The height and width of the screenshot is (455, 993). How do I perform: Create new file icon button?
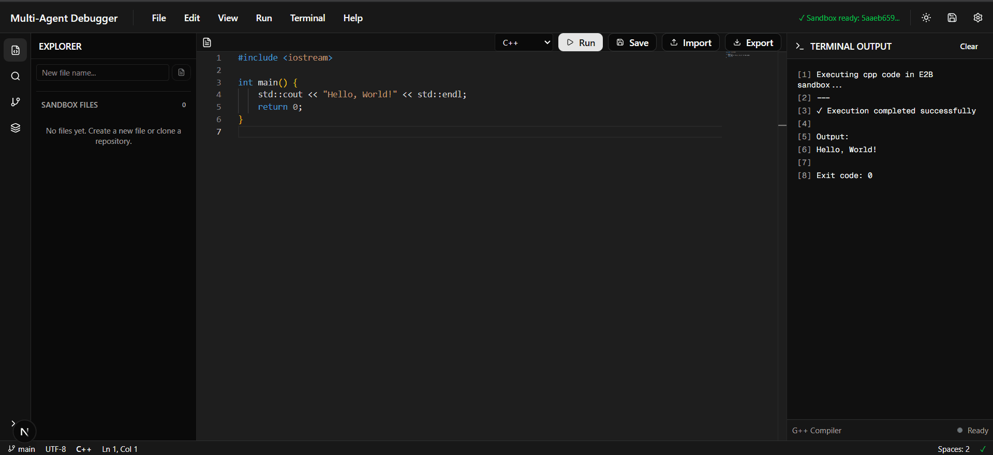point(181,72)
